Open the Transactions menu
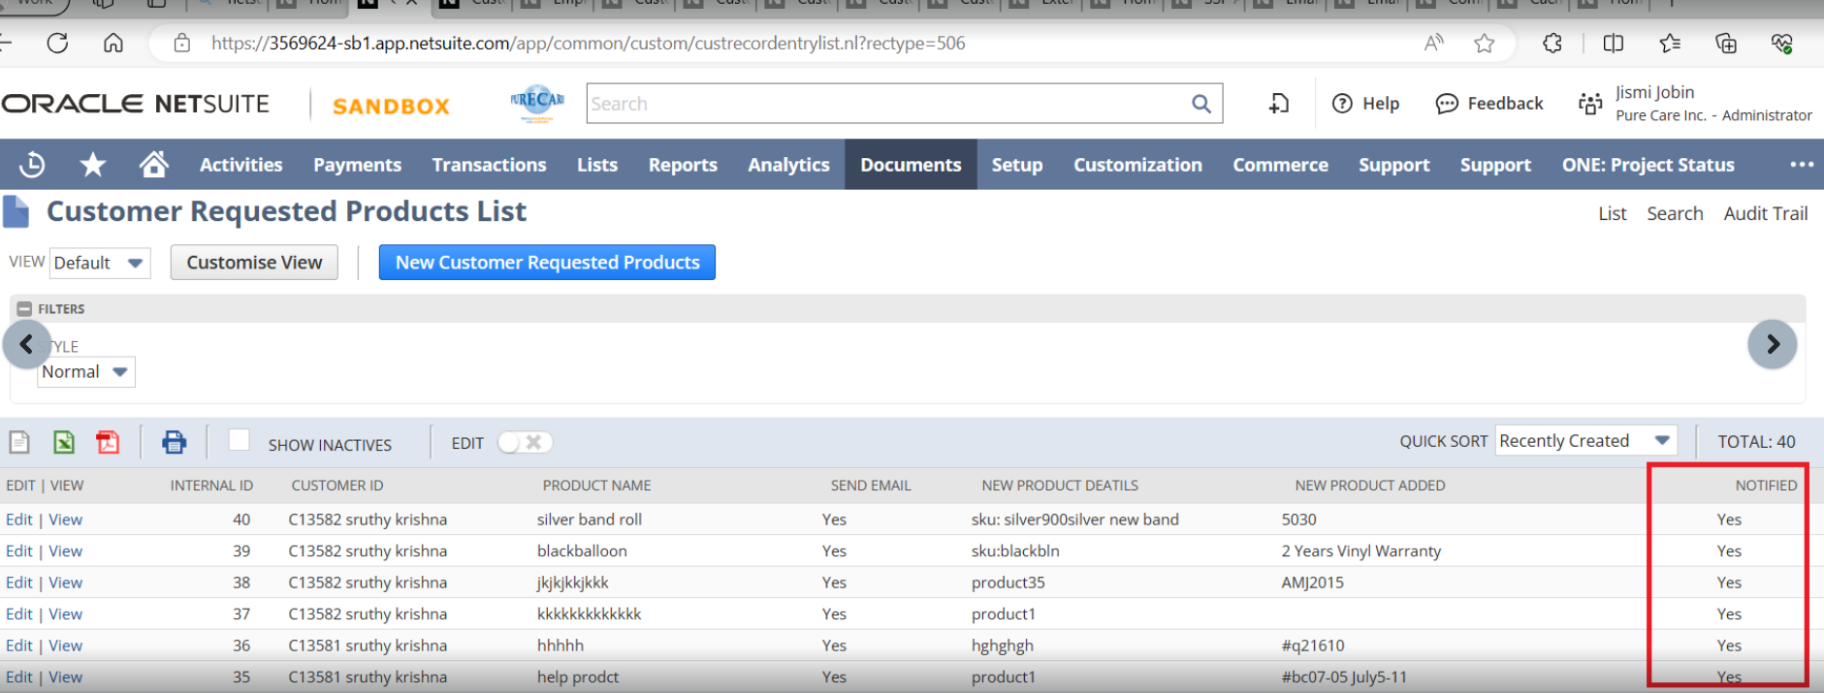 pyautogui.click(x=489, y=165)
